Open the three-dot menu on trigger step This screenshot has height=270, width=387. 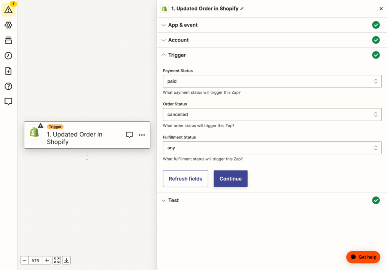click(x=142, y=135)
